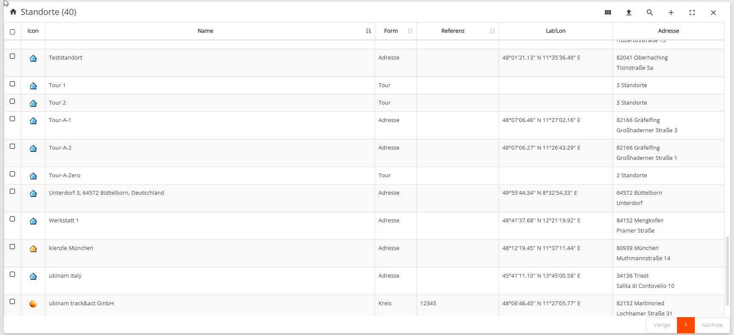Check the select-all checkbox in header

12,32
